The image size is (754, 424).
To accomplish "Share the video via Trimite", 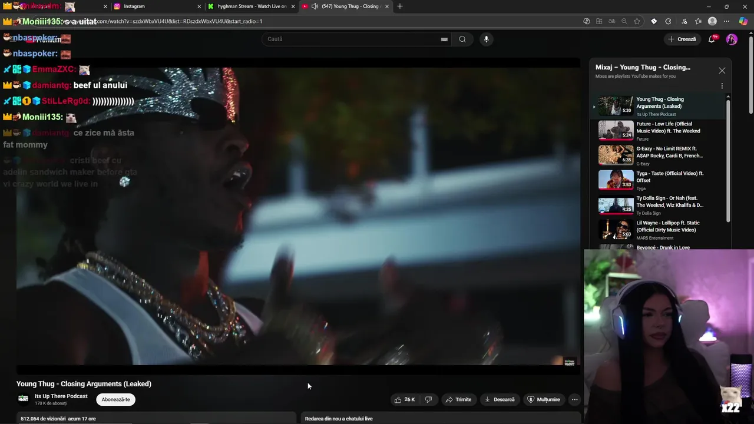I will click(x=458, y=399).
